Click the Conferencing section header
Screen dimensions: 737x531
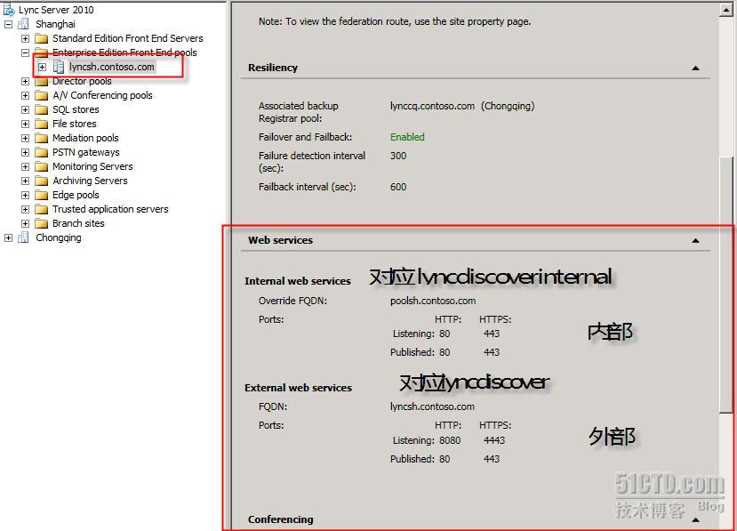281,519
